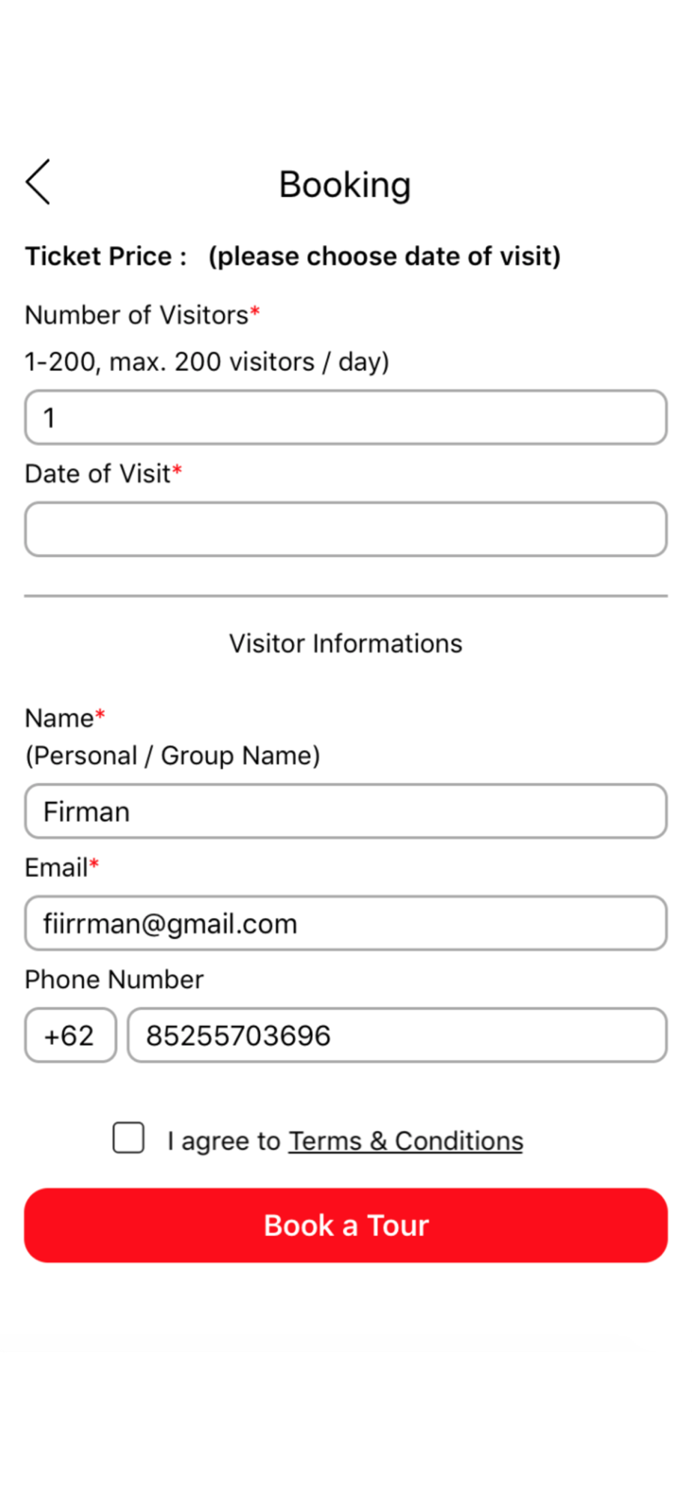The height and width of the screenshot is (1499, 692).
Task: Click the Date of Visit label
Action: pos(98,474)
